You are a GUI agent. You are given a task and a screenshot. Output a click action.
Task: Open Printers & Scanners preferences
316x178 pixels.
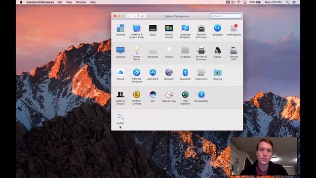pyautogui.click(x=201, y=53)
